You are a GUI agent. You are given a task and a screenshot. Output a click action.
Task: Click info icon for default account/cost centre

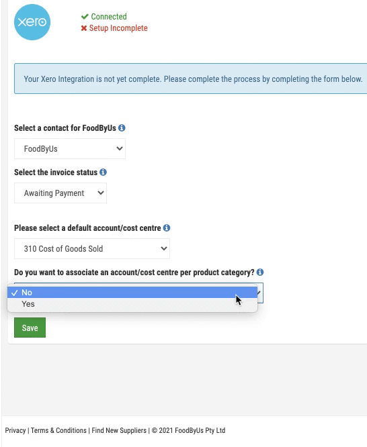(167, 228)
